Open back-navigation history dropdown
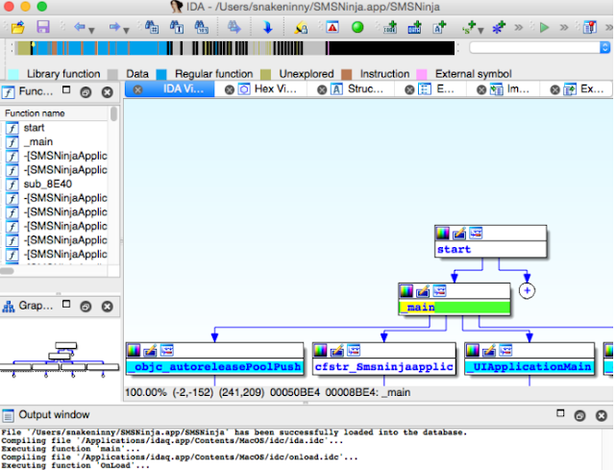The height and width of the screenshot is (470, 615). coord(92,30)
